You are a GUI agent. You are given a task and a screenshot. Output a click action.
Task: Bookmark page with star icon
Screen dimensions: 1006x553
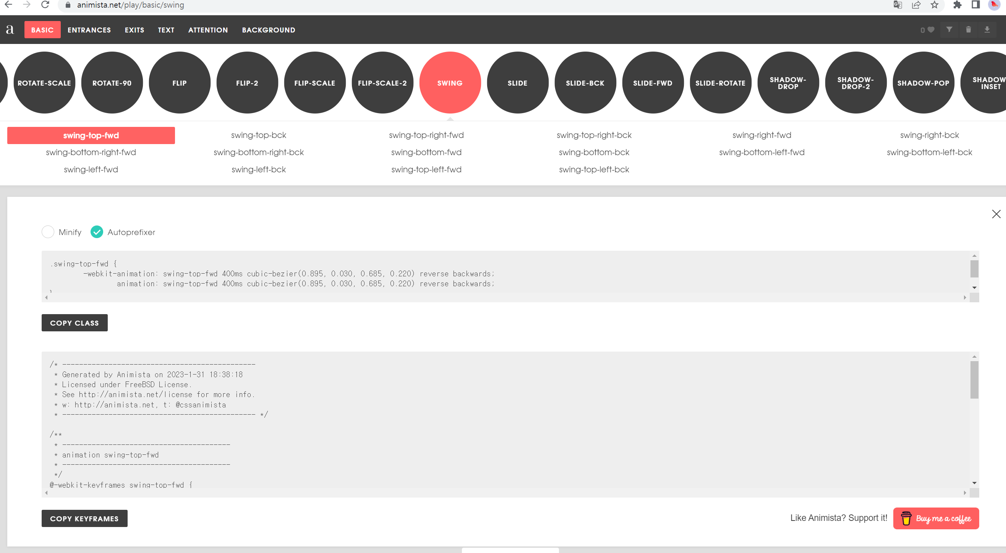[934, 5]
